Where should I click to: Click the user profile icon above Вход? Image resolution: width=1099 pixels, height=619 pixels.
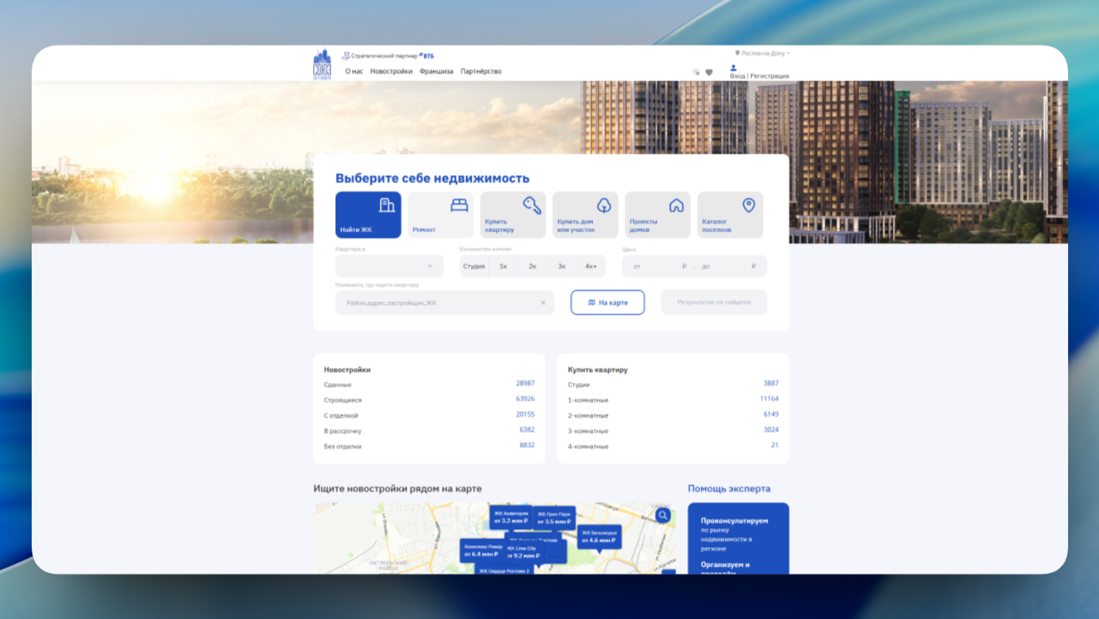tap(733, 67)
